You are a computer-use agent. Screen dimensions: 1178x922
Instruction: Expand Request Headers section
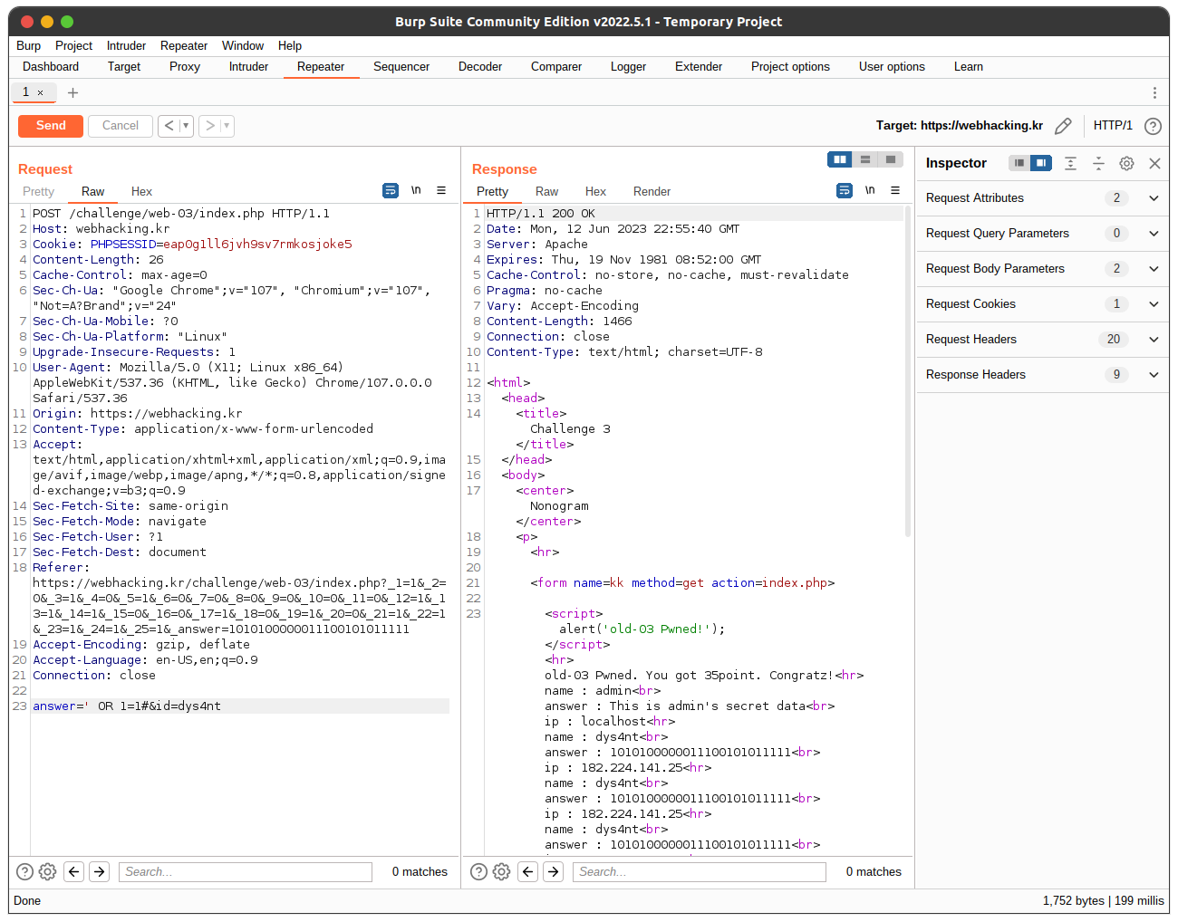[x=1042, y=340]
